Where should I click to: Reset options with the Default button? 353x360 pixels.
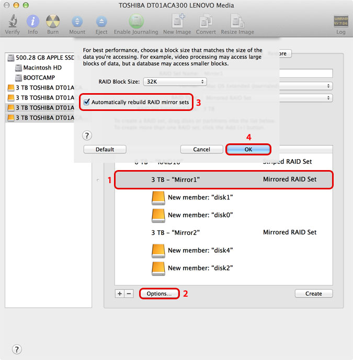pos(105,150)
